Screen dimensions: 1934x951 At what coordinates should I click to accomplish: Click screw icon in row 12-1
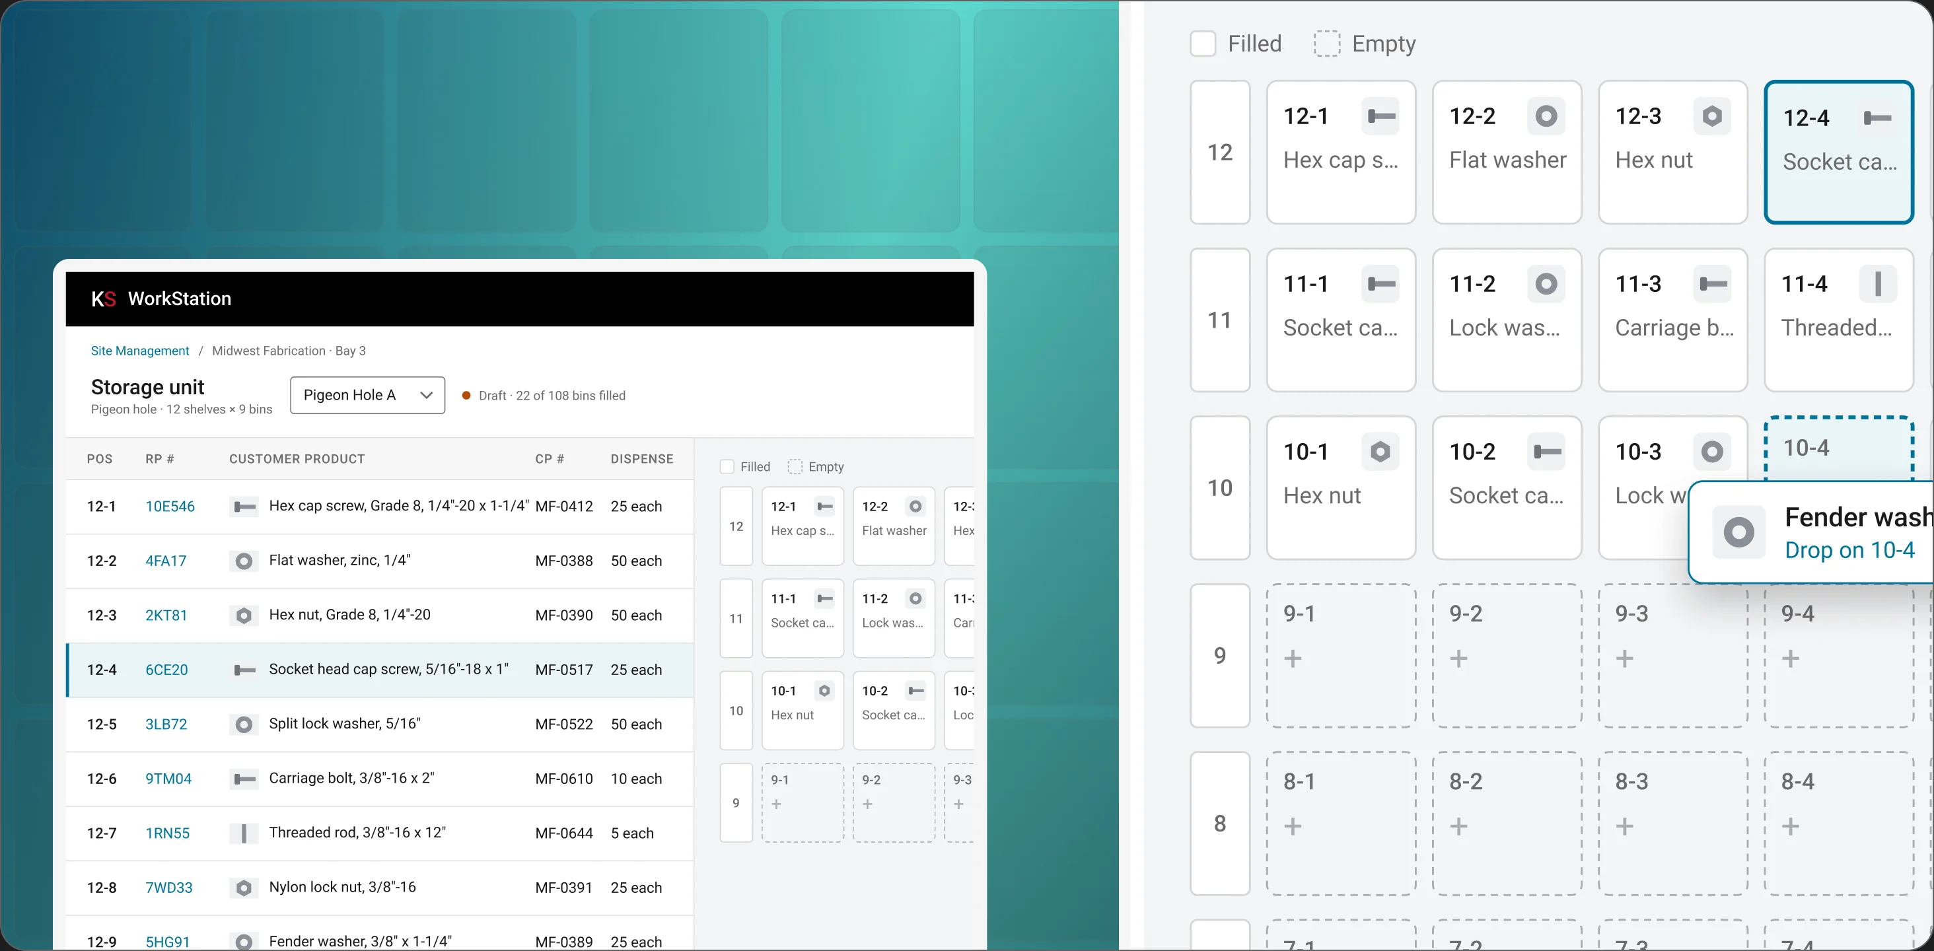pos(244,507)
